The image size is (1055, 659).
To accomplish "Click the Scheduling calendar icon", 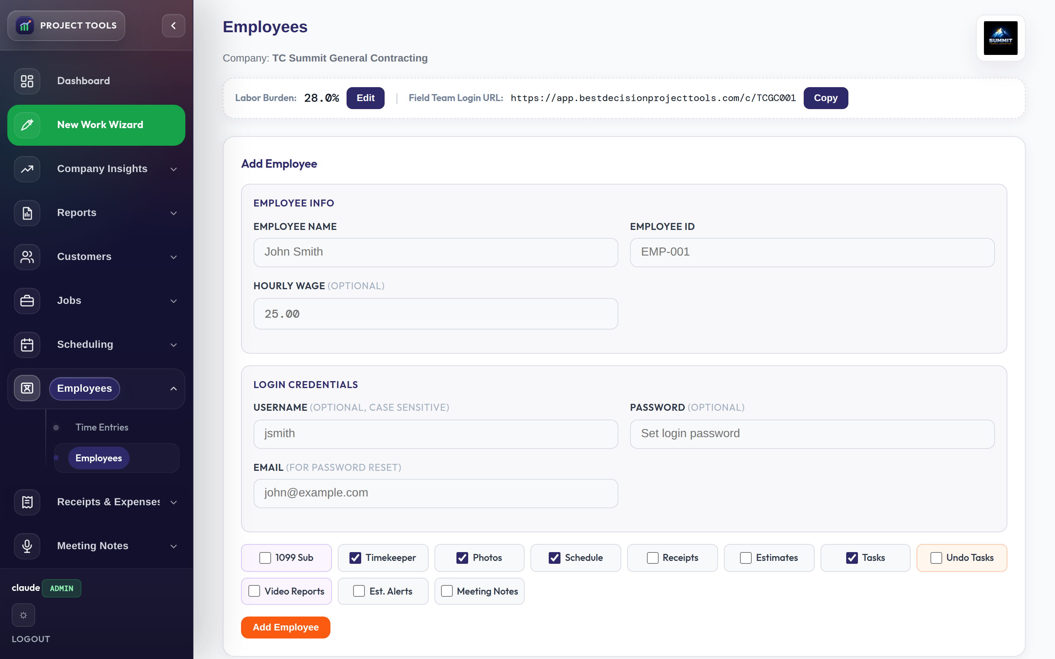I will 27,345.
